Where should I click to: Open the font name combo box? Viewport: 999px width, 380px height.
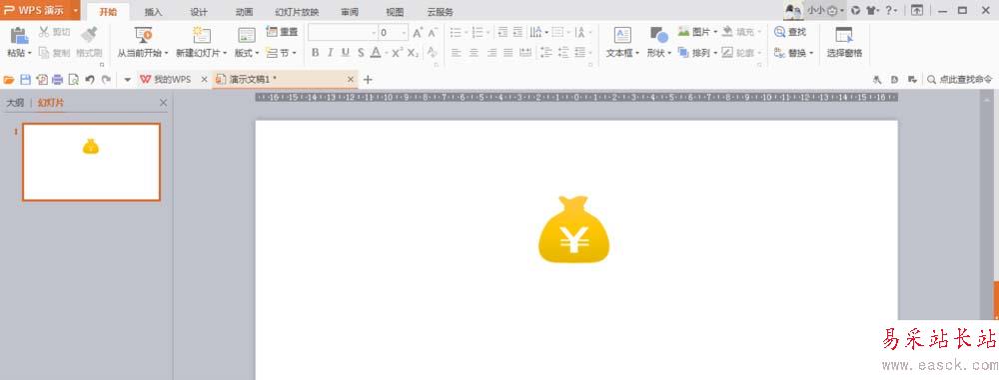tap(343, 33)
